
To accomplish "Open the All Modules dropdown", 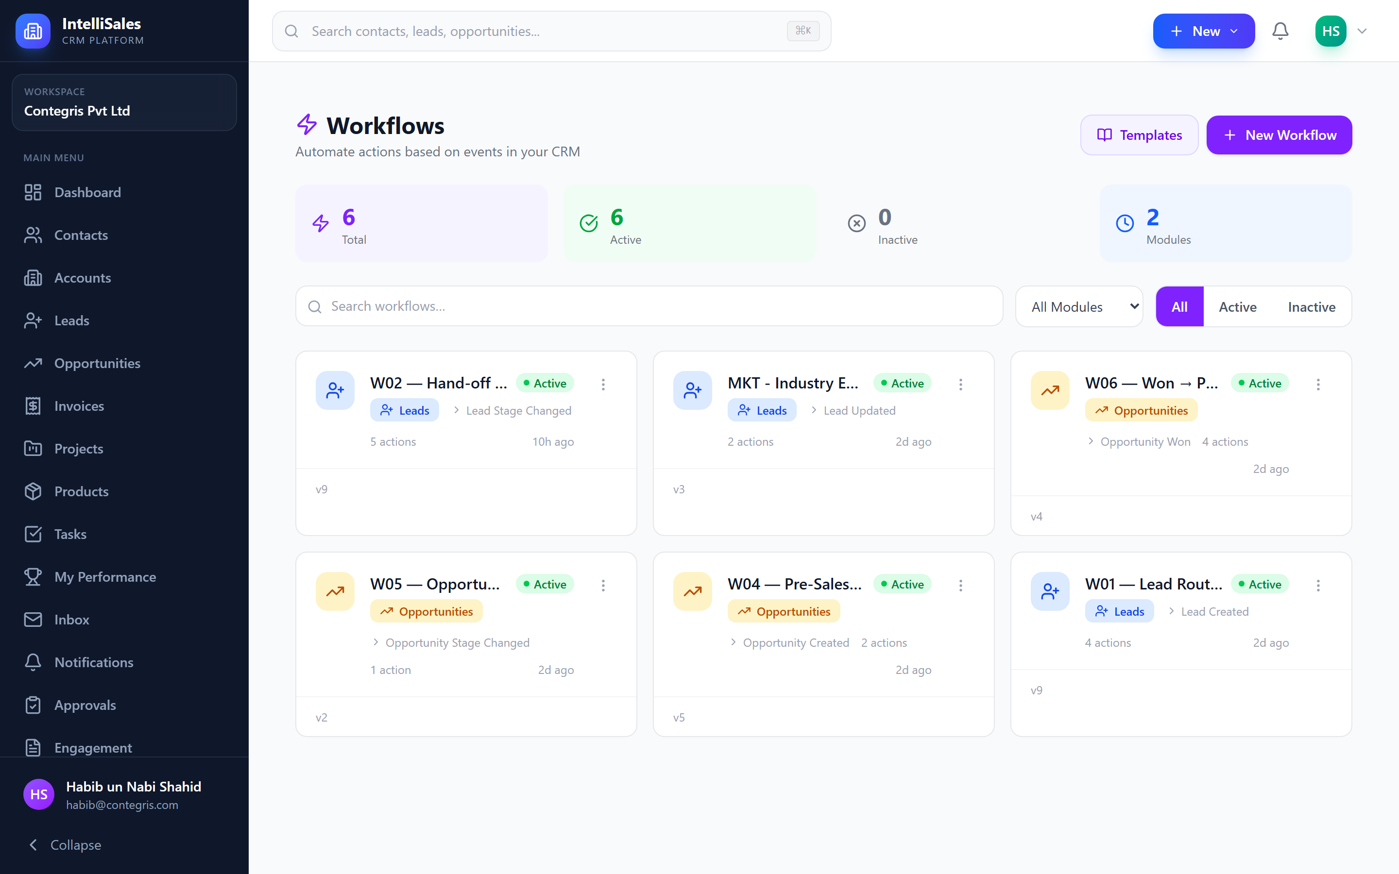I will pyautogui.click(x=1079, y=306).
